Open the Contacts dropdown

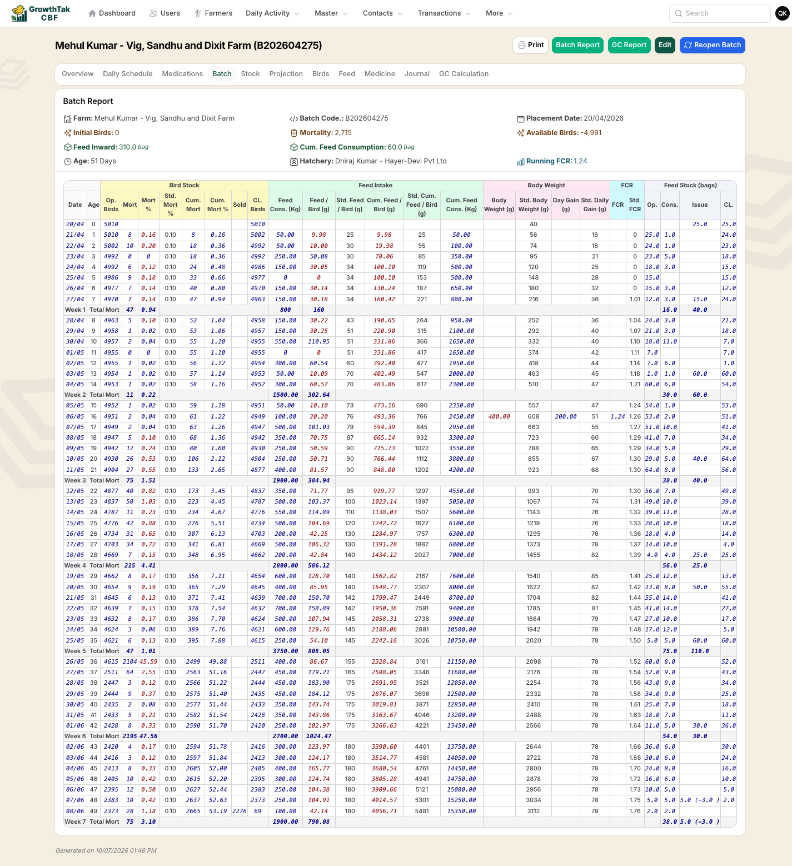point(382,13)
